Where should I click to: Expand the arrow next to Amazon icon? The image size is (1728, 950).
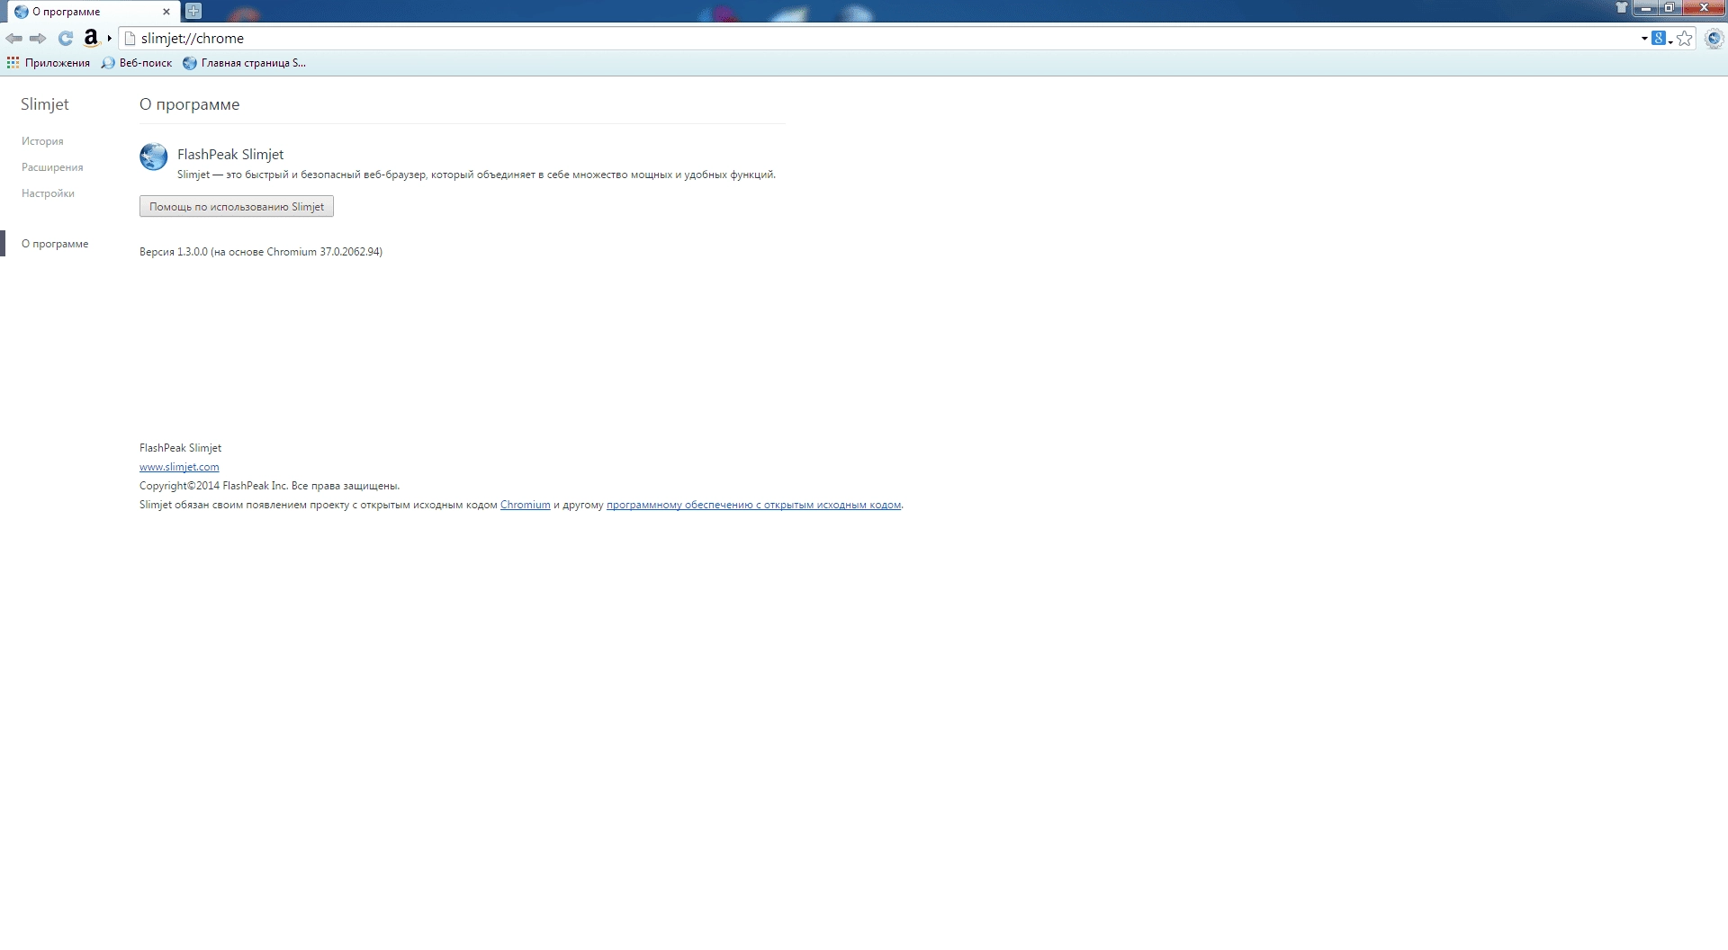[x=110, y=38]
